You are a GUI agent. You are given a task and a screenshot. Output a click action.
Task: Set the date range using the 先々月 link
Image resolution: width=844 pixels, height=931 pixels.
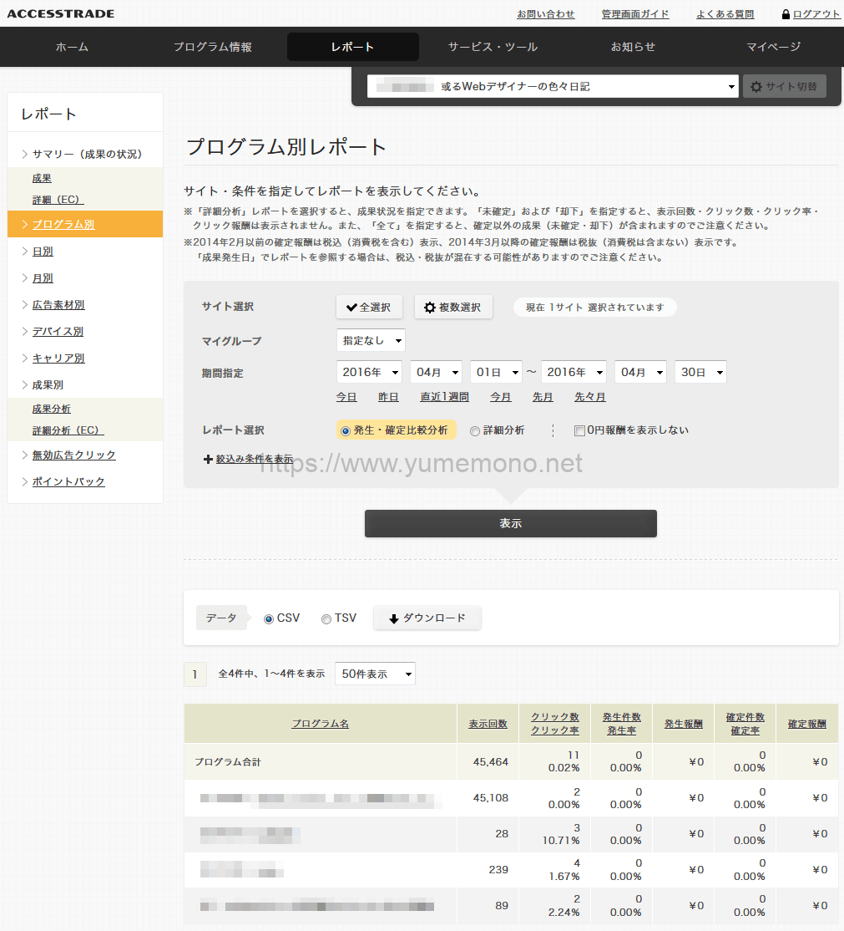[590, 397]
